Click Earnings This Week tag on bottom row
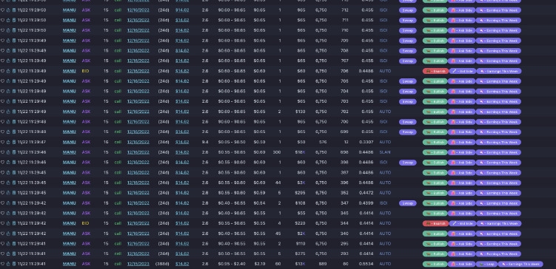 point(520,264)
